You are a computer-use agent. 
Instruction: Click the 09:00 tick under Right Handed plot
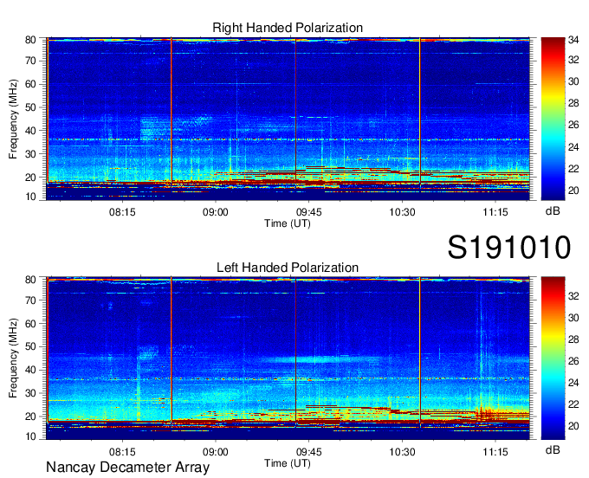[215, 212]
